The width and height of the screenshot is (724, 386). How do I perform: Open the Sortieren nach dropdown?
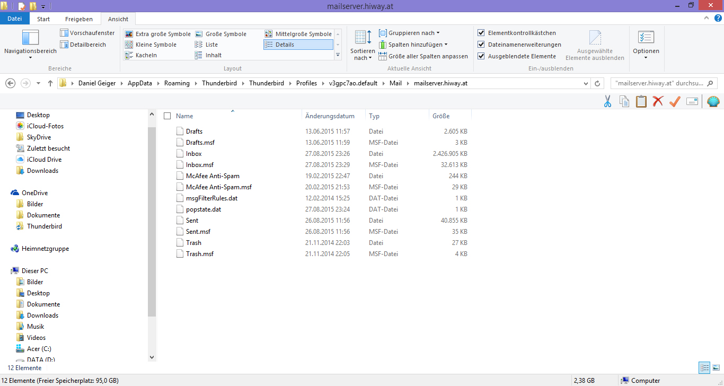363,45
